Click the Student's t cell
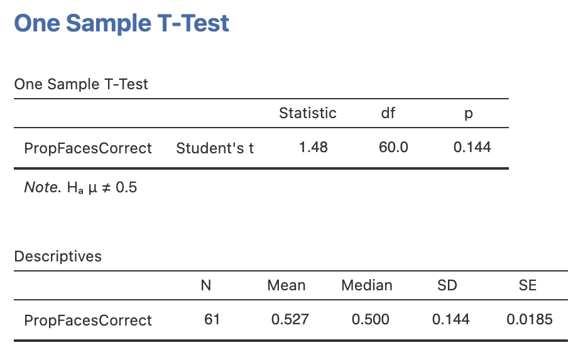The height and width of the screenshot is (362, 583). point(215,148)
